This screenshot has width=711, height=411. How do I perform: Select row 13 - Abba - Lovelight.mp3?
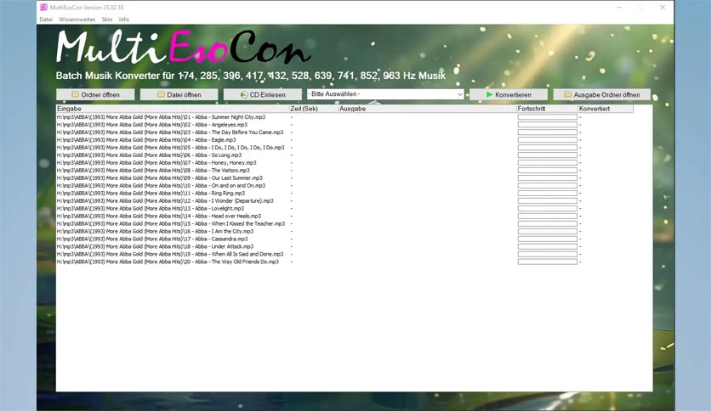pyautogui.click(x=150, y=209)
